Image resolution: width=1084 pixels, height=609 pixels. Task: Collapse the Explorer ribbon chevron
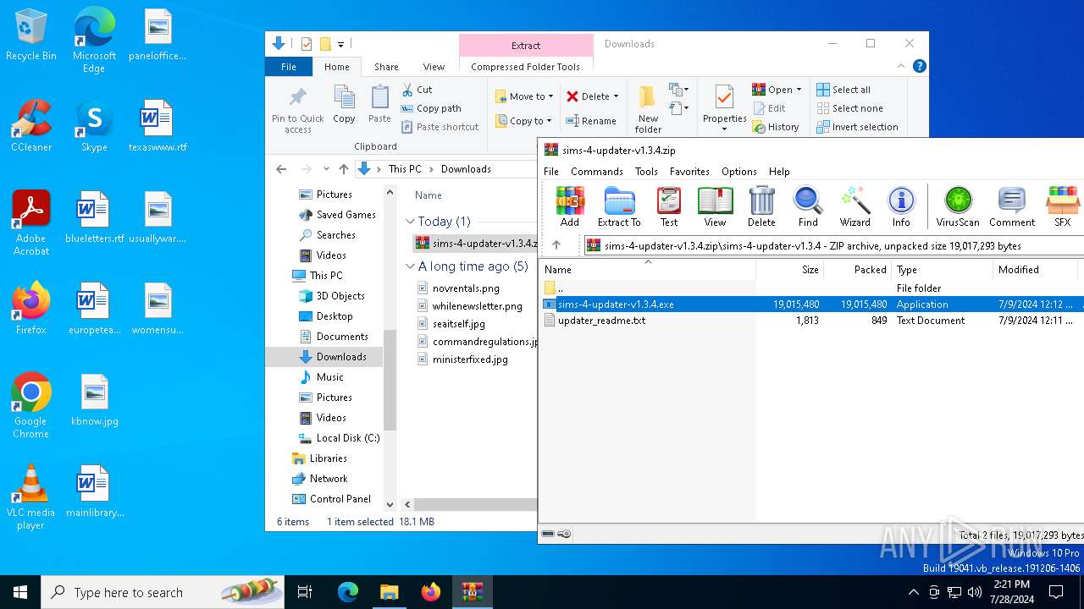point(901,66)
